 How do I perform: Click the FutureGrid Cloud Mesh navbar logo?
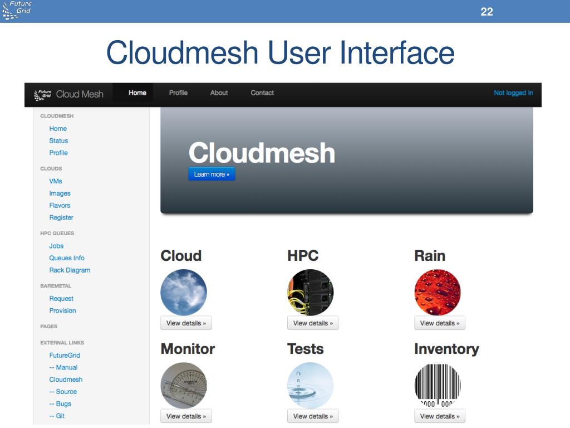42,95
